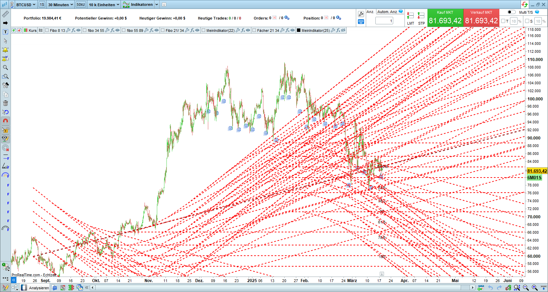Screen dimensions: 548x292
Task: Activate the magnifying glass zoom tool
Action: coord(5,68)
